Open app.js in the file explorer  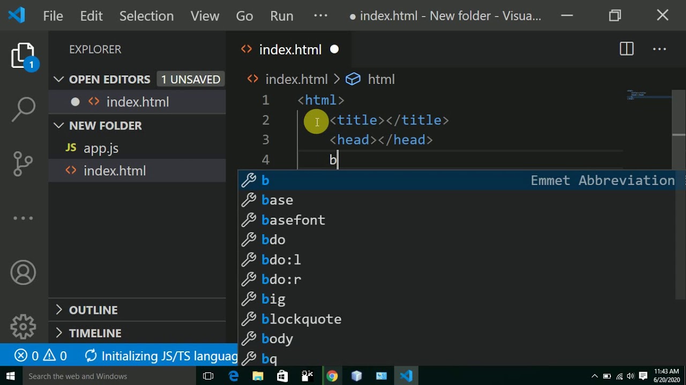[x=101, y=148]
